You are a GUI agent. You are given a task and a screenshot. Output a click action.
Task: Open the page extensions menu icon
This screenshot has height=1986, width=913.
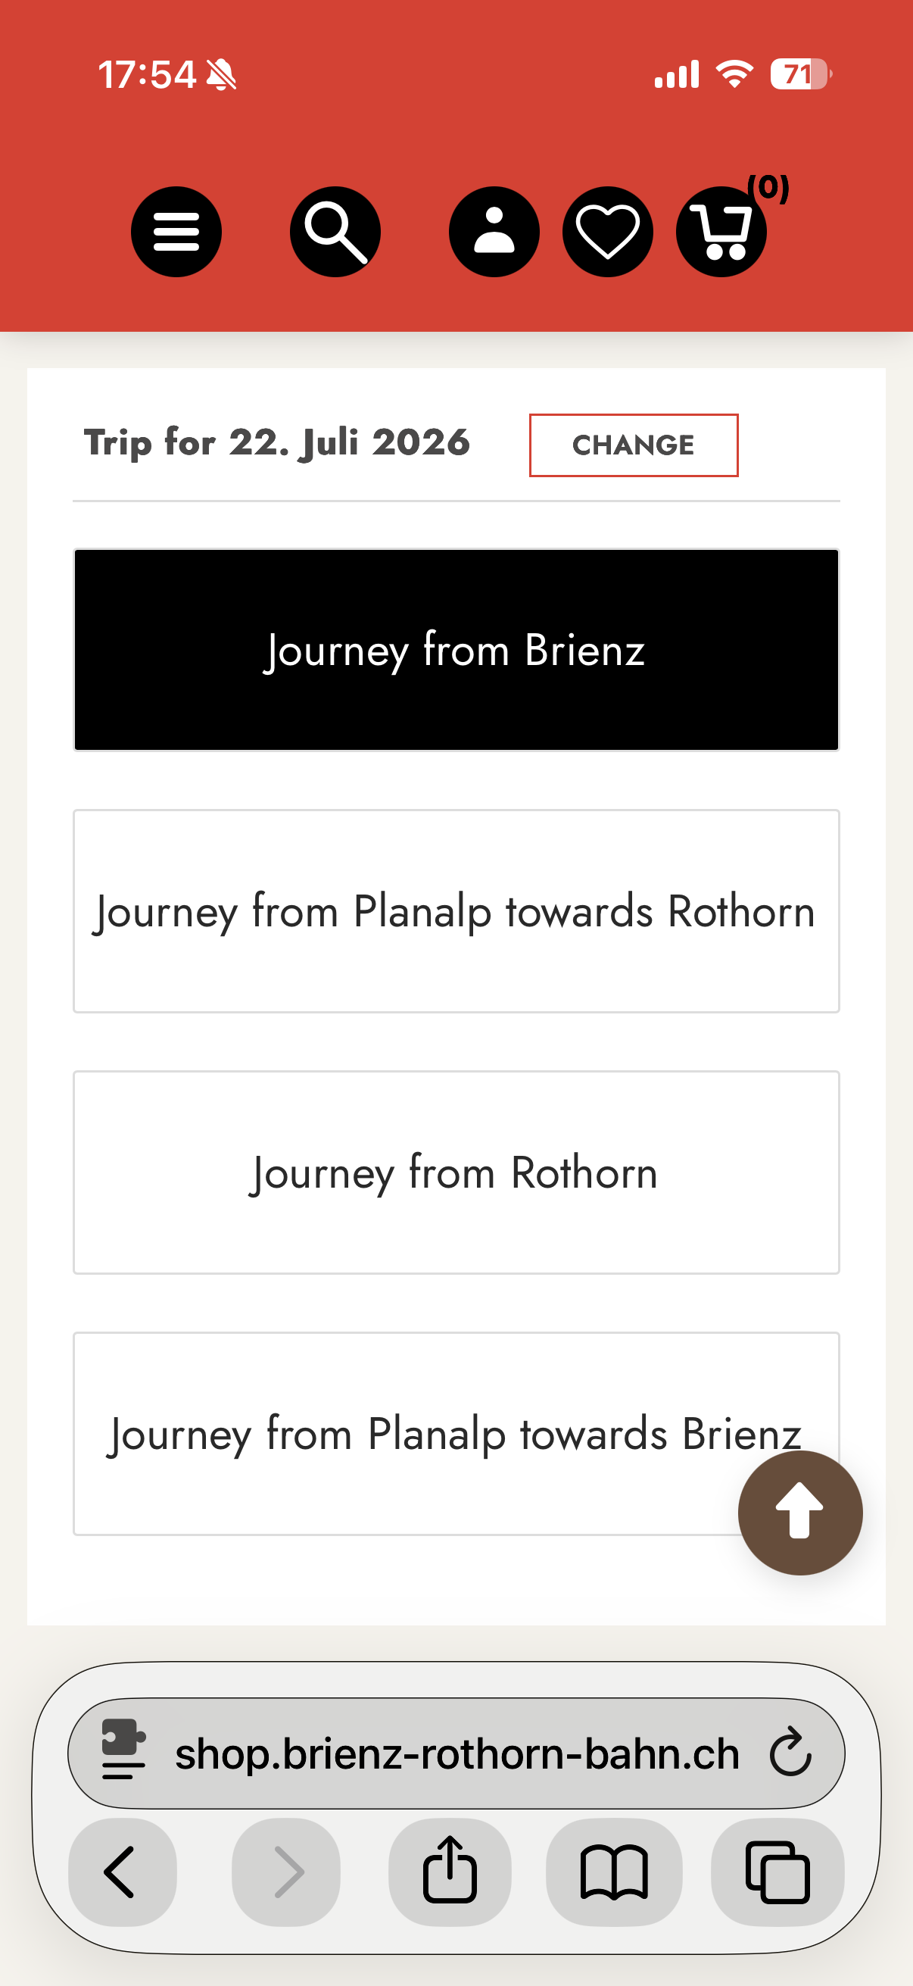pos(123,1753)
